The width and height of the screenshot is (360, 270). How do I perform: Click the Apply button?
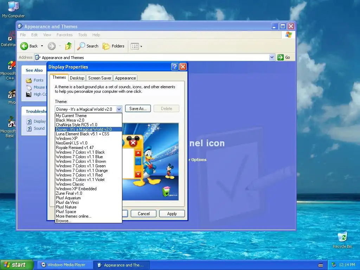click(172, 214)
